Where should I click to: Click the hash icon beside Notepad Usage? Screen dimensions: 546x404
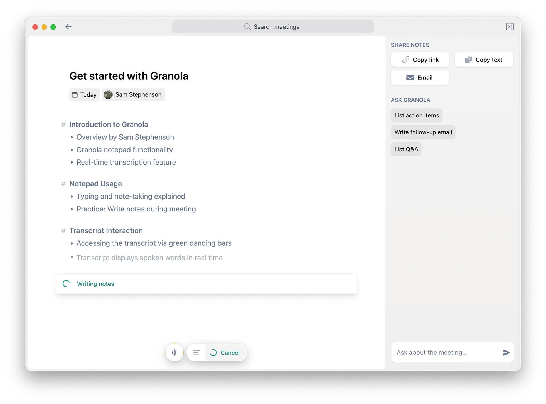coord(63,184)
